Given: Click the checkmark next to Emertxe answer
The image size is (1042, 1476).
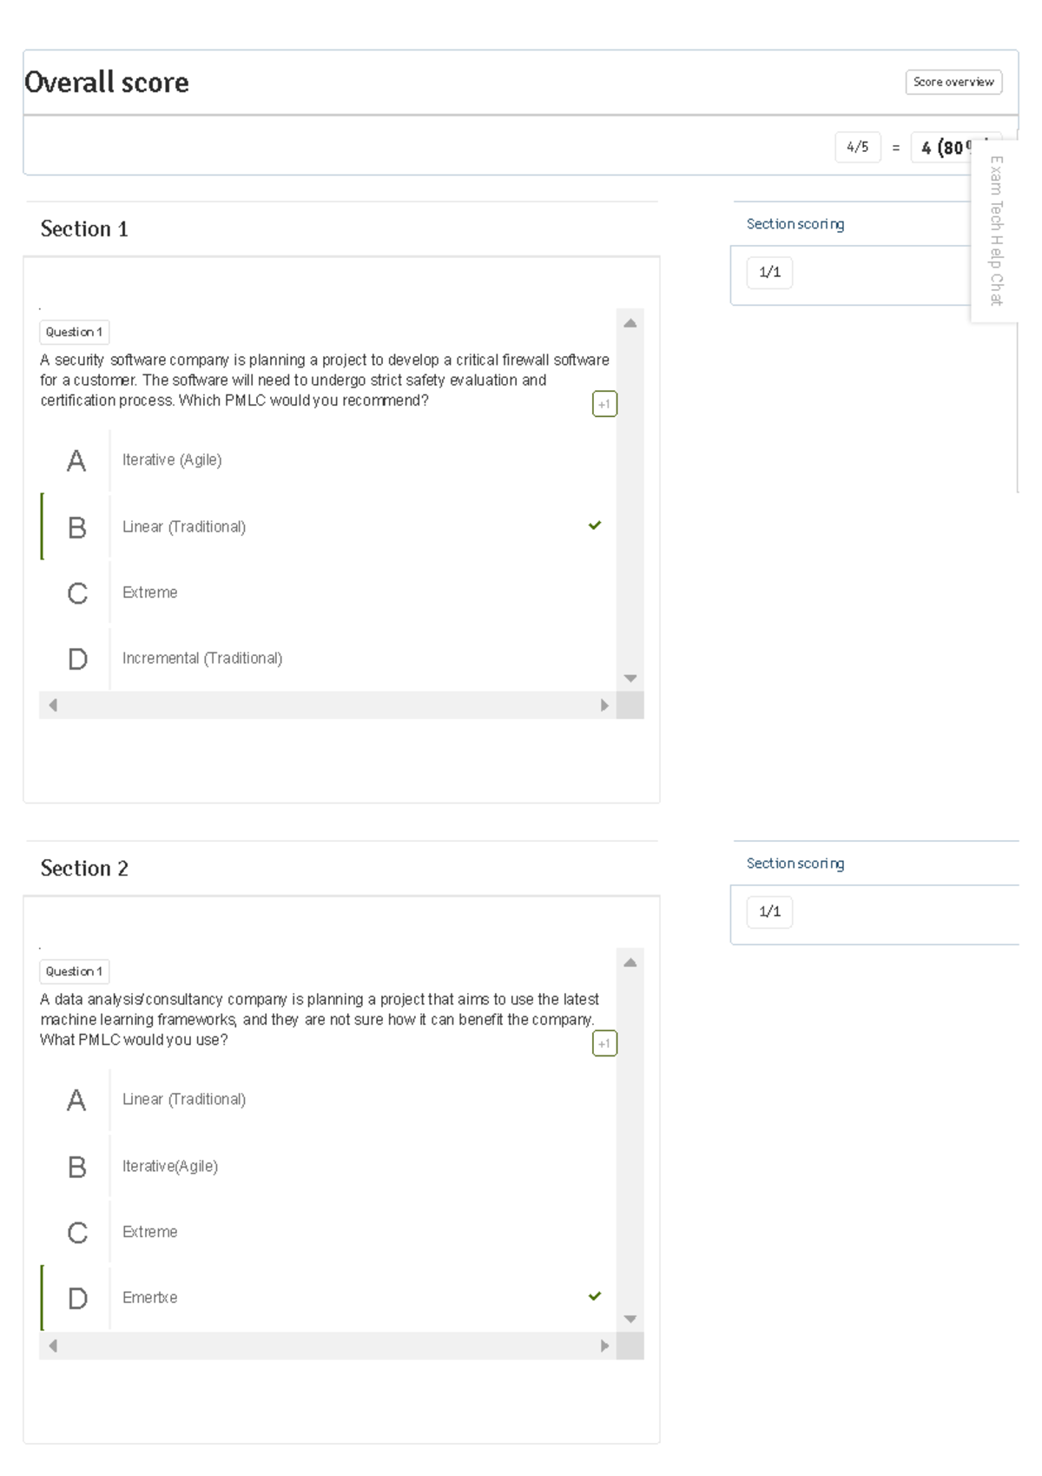Looking at the screenshot, I should (594, 1296).
